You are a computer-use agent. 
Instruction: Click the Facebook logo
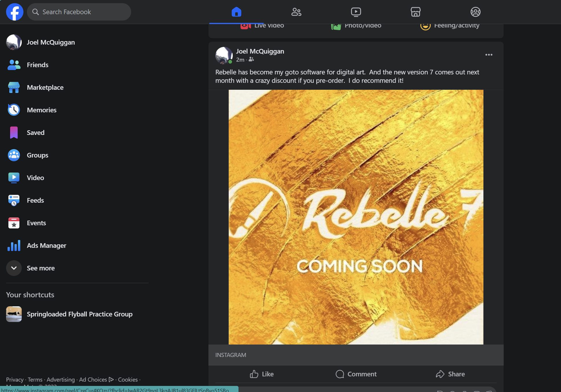tap(15, 12)
